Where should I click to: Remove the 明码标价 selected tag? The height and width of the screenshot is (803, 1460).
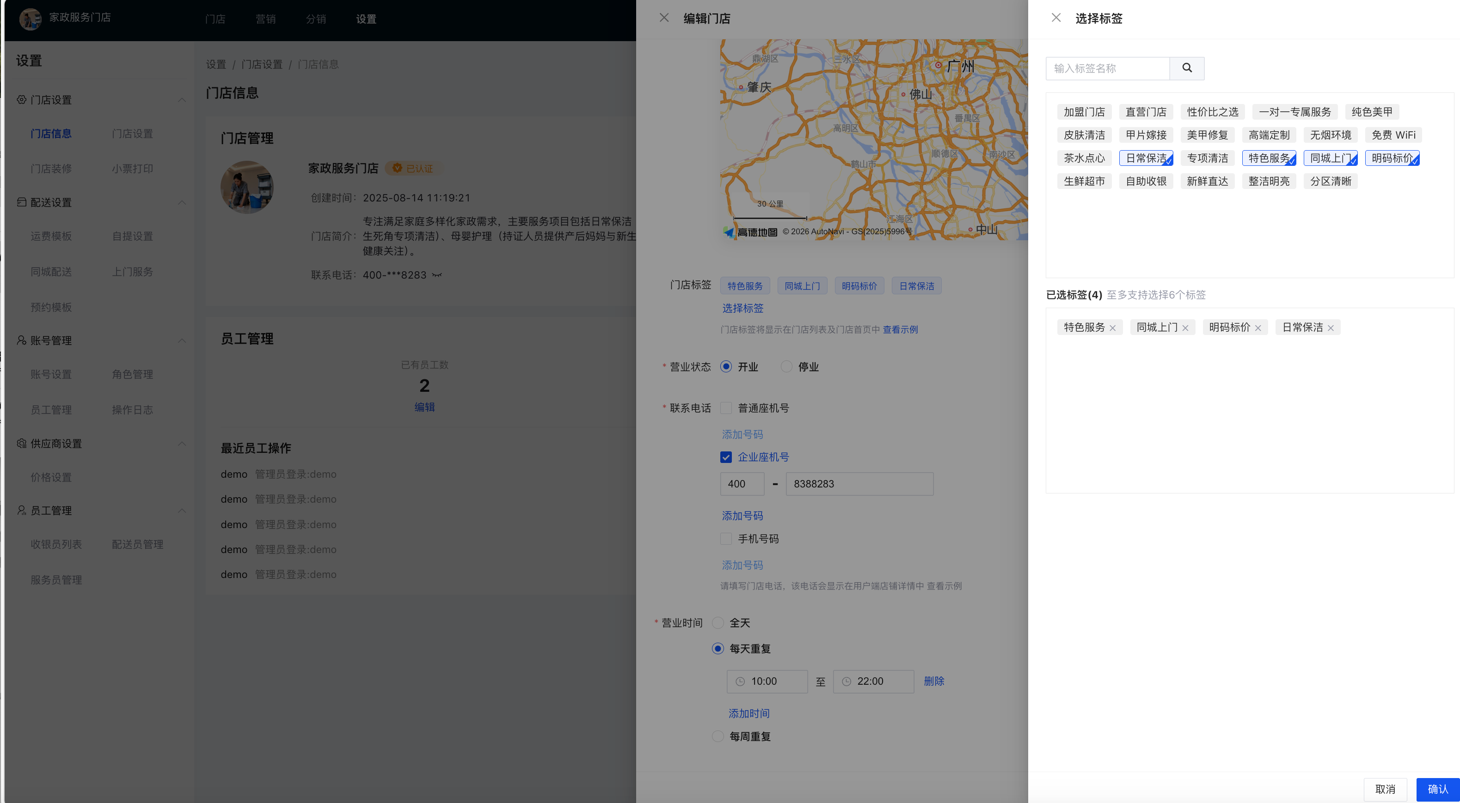coord(1258,328)
